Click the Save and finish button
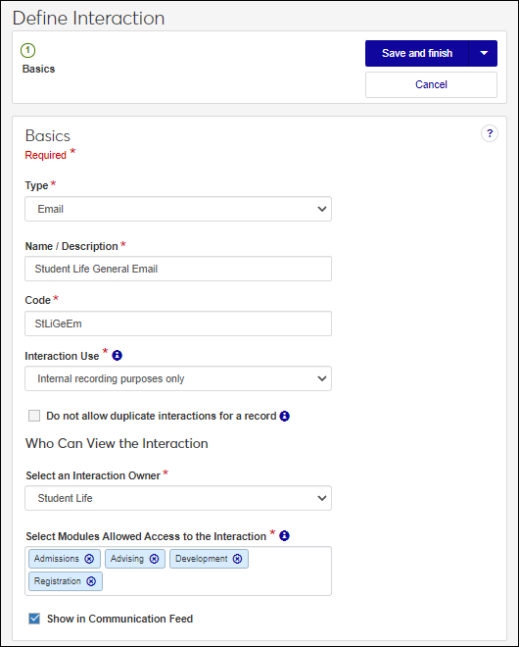 click(417, 53)
